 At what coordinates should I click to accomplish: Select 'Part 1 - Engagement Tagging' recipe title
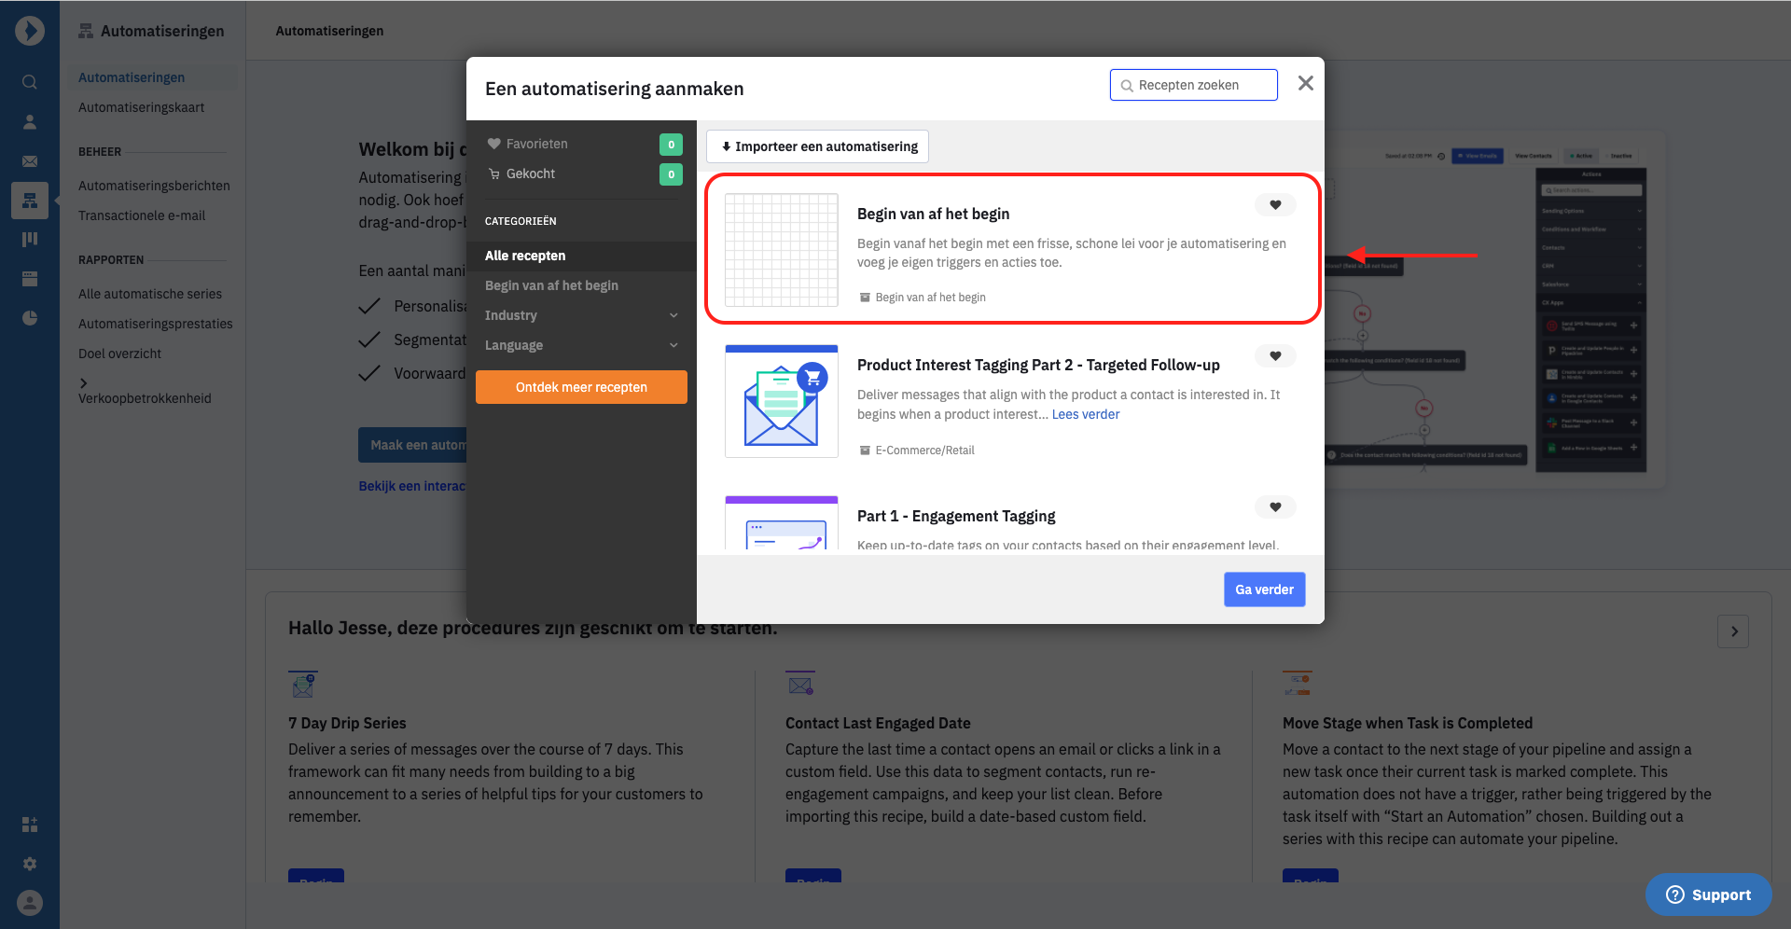click(x=956, y=516)
